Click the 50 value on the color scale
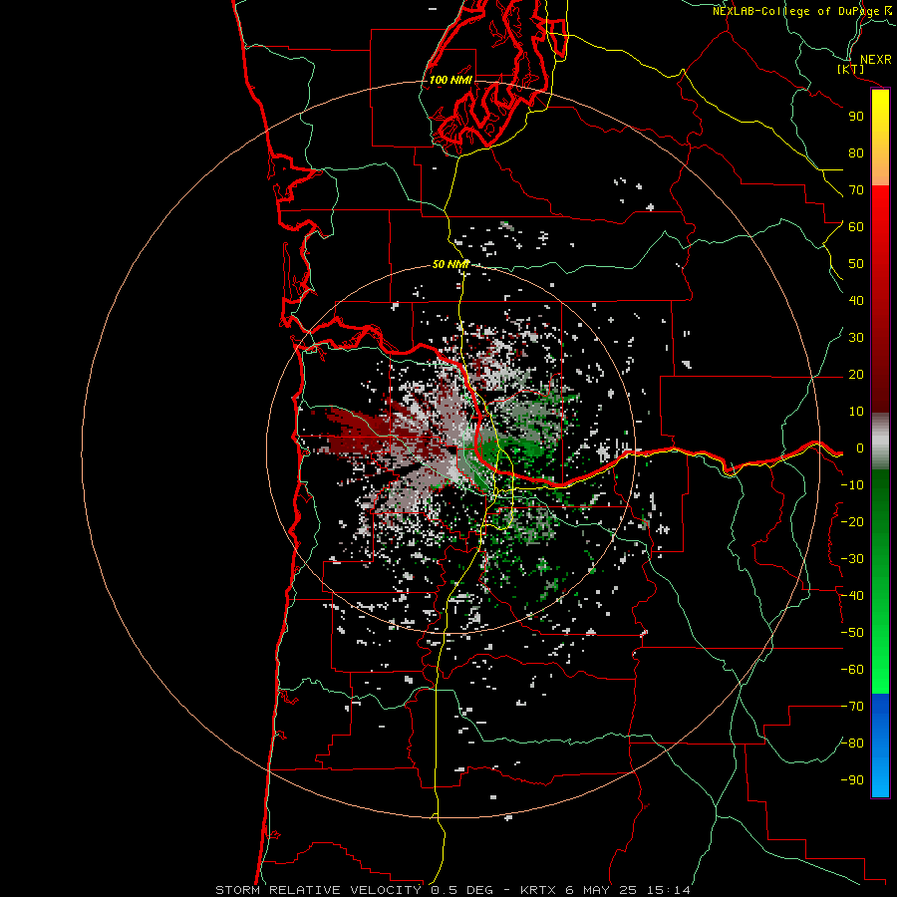Screen dimensions: 897x897 pos(856,264)
